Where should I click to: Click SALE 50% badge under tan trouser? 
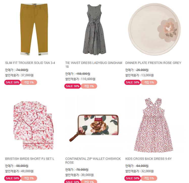pyautogui.click(x=13, y=82)
